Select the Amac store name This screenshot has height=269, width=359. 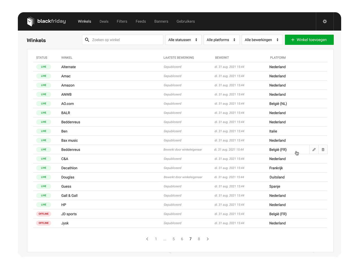click(x=66, y=76)
